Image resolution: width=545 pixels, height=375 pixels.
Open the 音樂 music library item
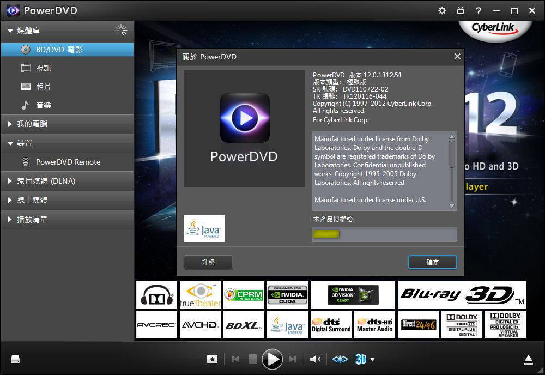(67, 105)
